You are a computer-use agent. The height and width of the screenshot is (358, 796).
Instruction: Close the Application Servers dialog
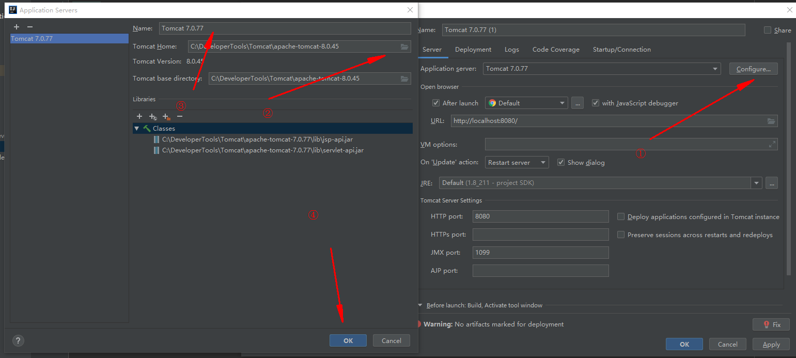[410, 10]
